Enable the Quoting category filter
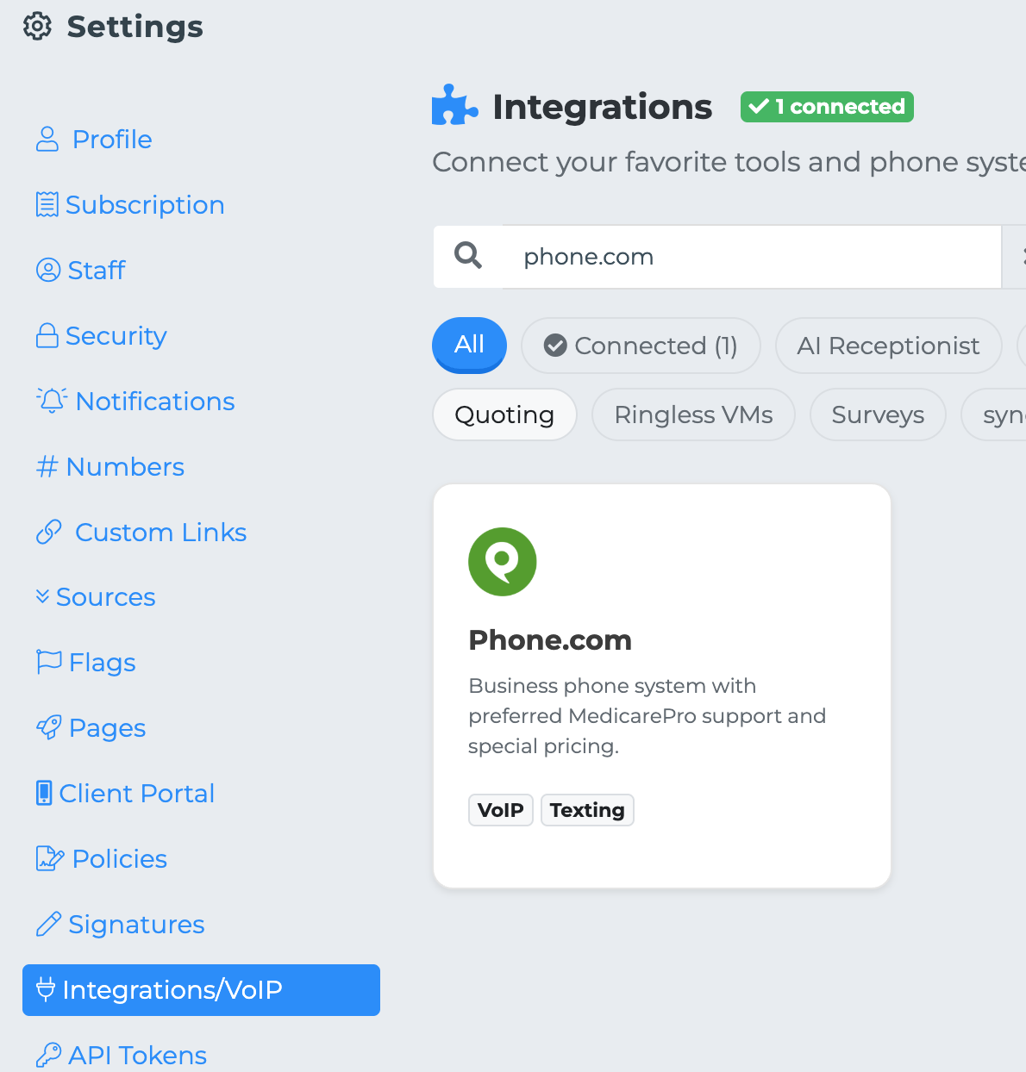The image size is (1026, 1072). (504, 414)
